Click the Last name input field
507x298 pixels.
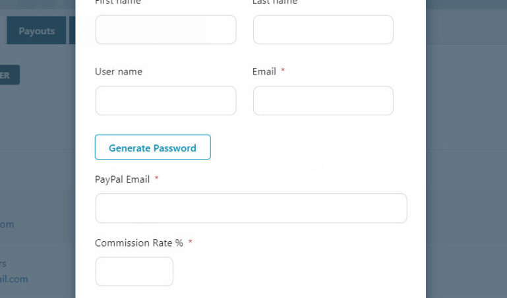tap(323, 30)
